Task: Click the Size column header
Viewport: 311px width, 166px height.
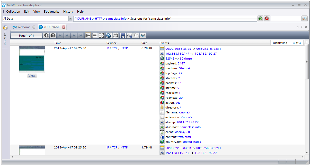Action: [x=144, y=43]
